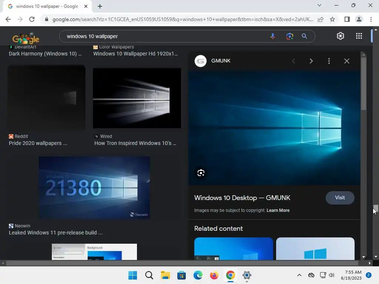
Task: Show hidden system tray icons
Action: click(299, 275)
